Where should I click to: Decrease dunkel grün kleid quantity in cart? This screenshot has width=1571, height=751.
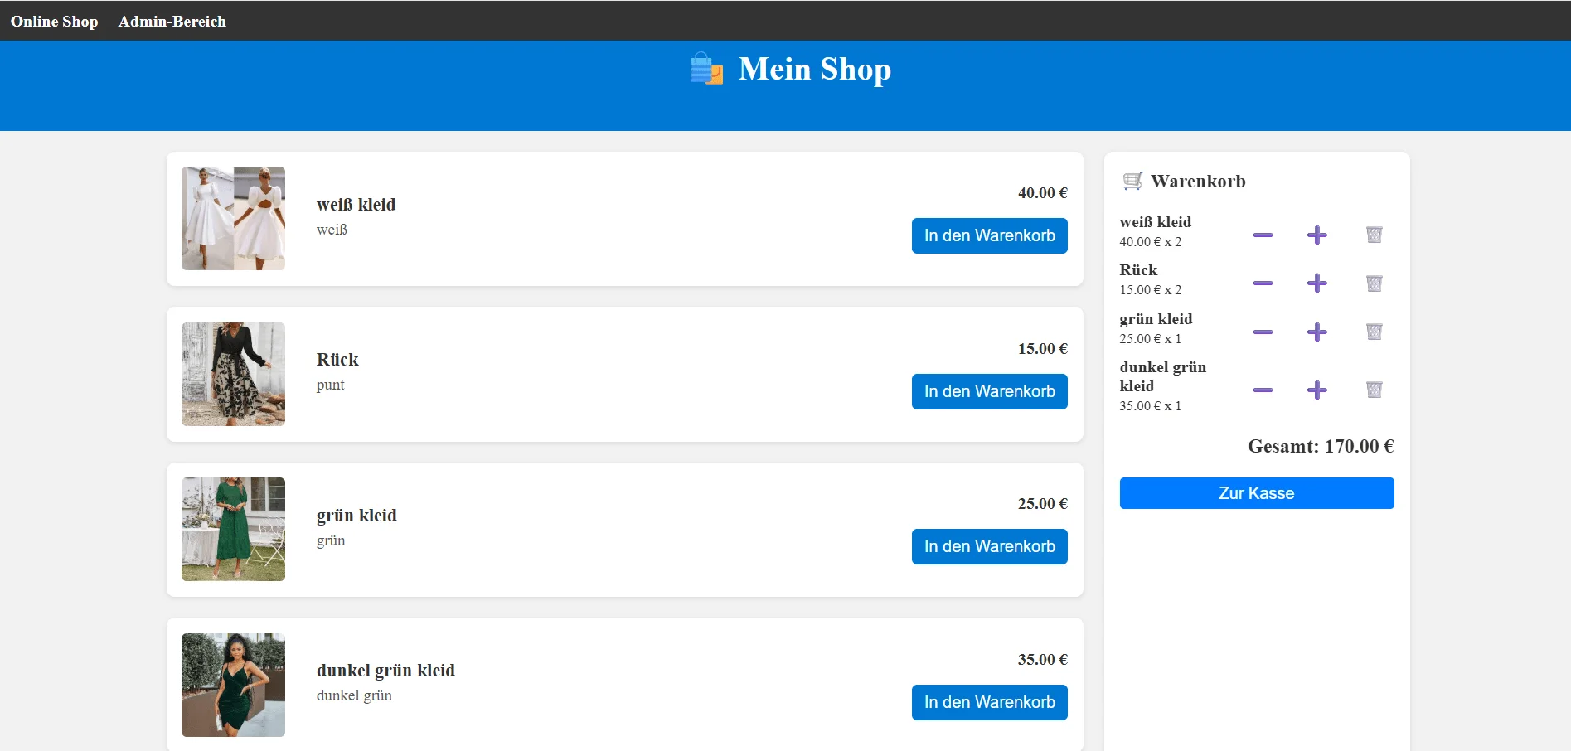point(1263,390)
